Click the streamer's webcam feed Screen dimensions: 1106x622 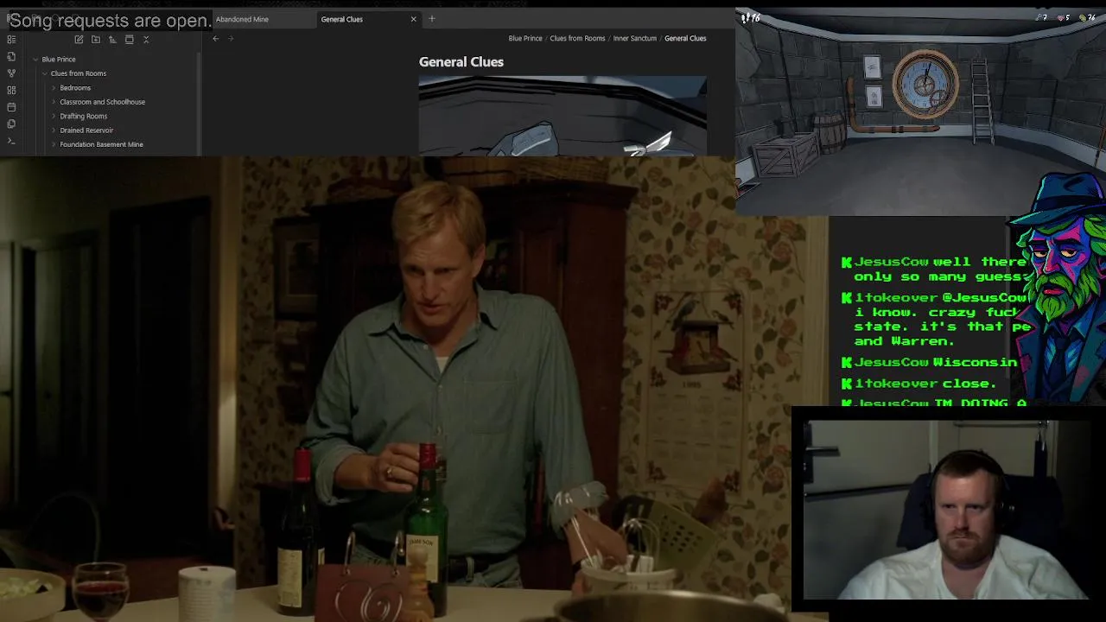tap(945, 510)
